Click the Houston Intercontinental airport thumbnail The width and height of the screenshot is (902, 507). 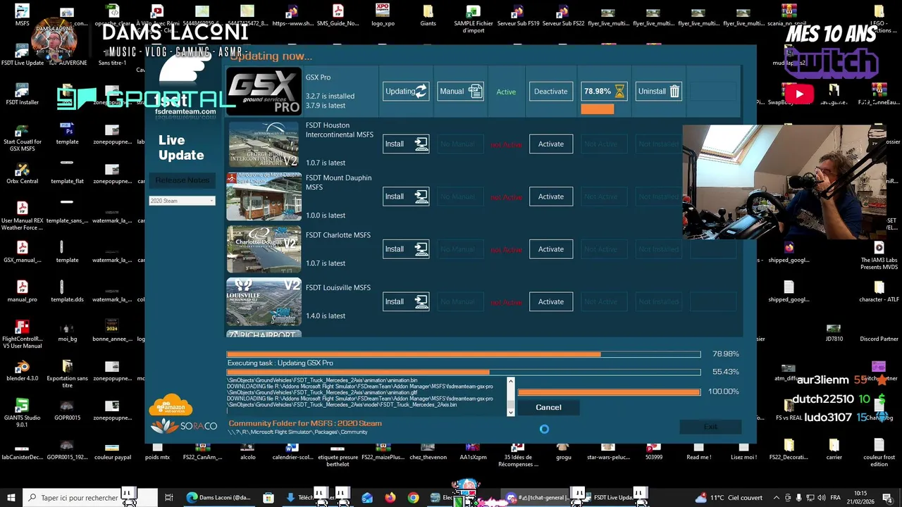click(x=264, y=144)
